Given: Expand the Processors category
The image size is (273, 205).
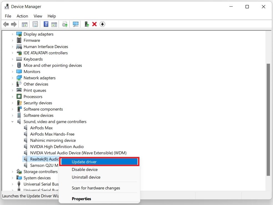Looking at the screenshot, I should click(12, 97).
